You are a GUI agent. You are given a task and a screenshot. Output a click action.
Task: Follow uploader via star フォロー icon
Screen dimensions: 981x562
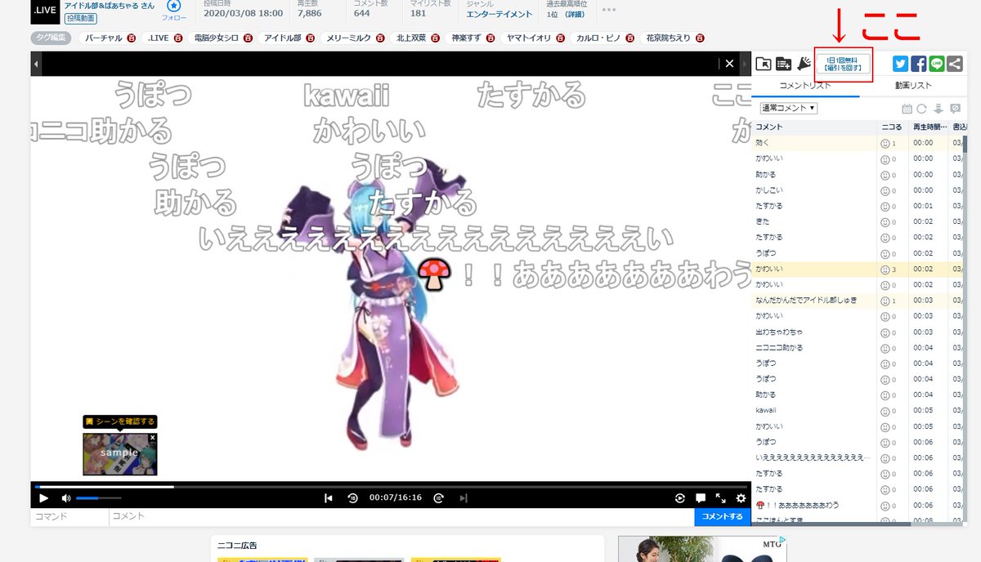pos(173,9)
